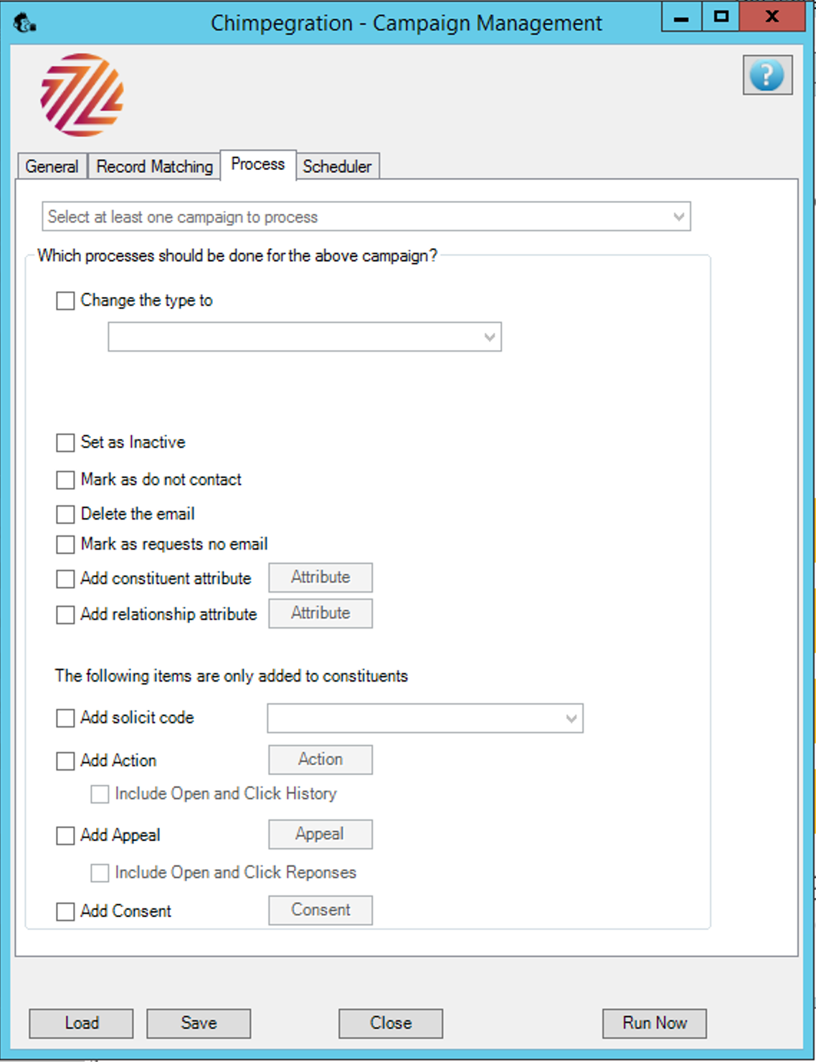
Task: Open the Record Matching tab
Action: 154,166
